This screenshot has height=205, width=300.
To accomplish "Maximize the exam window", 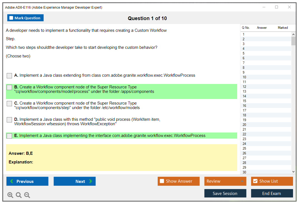I will coord(277,7).
